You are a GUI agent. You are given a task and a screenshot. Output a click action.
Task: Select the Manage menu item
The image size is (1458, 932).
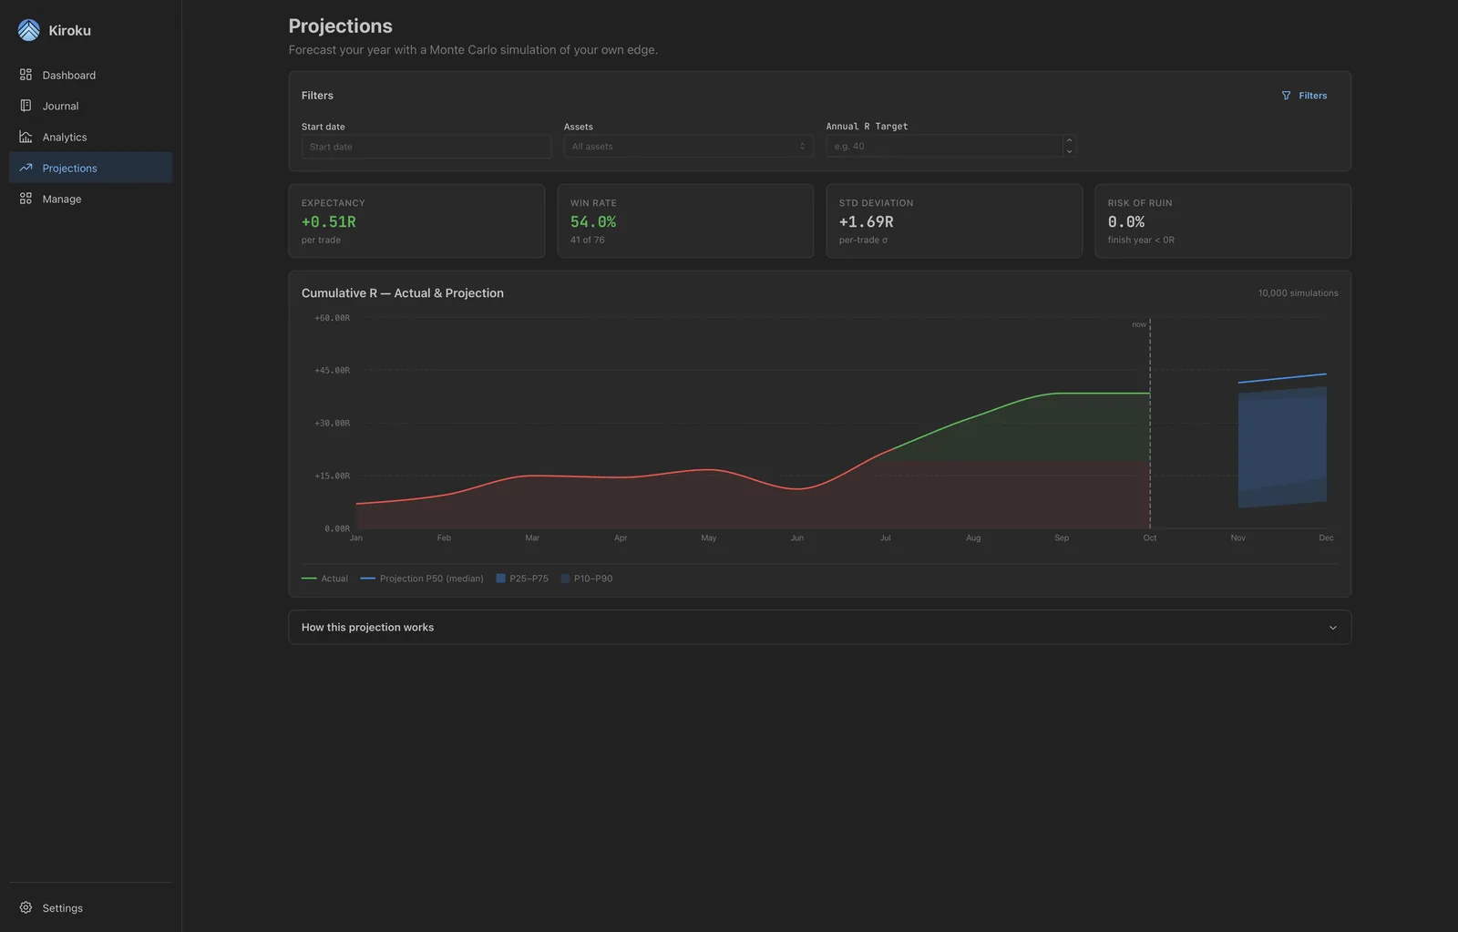click(x=90, y=199)
